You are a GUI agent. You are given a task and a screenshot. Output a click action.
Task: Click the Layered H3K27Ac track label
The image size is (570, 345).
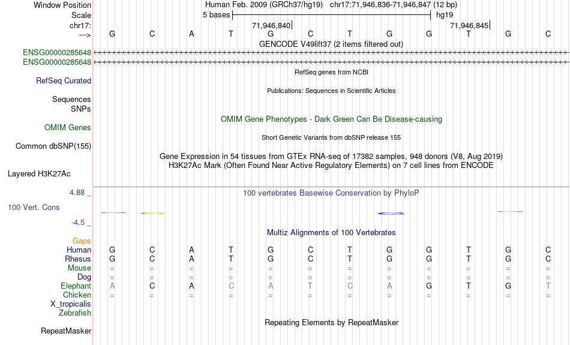pyautogui.click(x=39, y=174)
